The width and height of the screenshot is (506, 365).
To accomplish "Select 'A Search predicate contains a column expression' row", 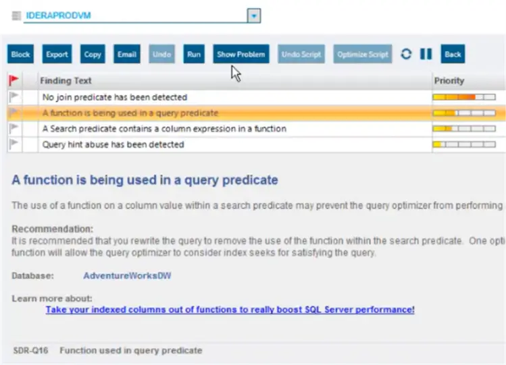I will (256, 129).
